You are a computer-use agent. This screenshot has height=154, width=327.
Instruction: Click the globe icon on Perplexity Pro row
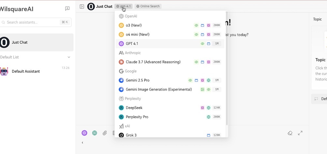(208, 117)
